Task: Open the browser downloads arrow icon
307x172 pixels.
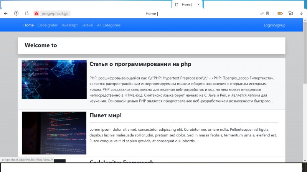Action: point(301,13)
